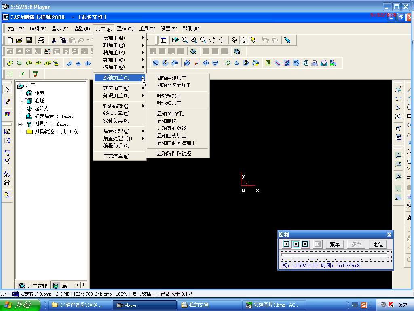Click the paste clipboard icon
The height and width of the screenshot is (311, 414).
coord(72,40)
